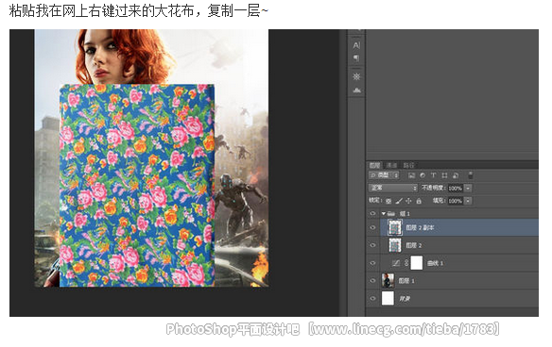Switch to the 路径 (Paths) tab

(x=408, y=165)
